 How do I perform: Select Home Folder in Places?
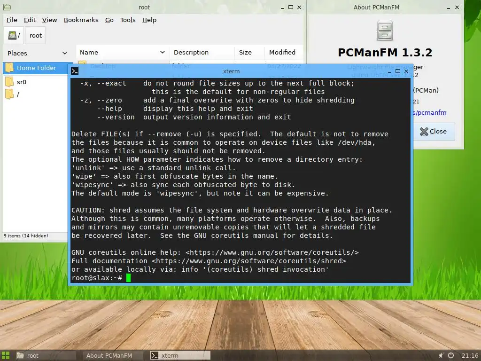[x=36, y=68]
